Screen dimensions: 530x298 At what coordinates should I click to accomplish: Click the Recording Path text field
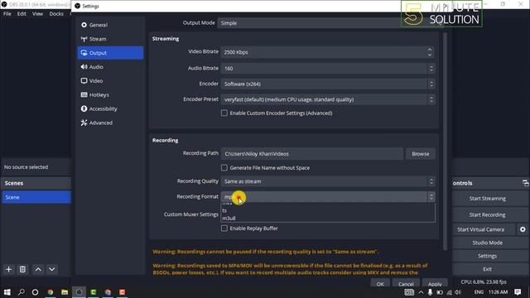(311, 154)
